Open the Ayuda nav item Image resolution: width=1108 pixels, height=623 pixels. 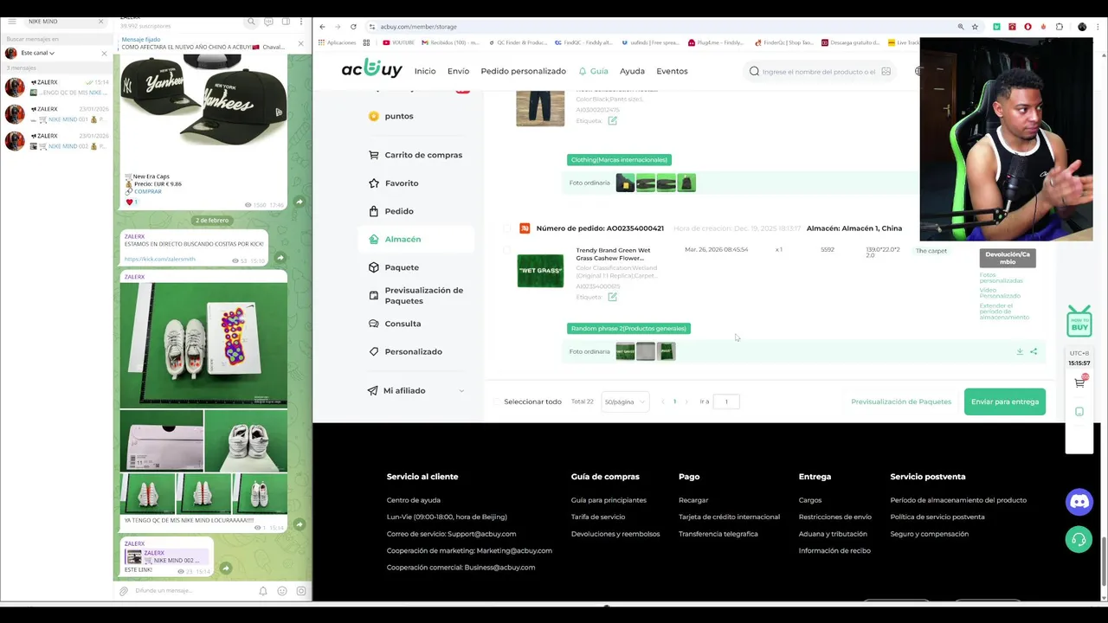(632, 71)
